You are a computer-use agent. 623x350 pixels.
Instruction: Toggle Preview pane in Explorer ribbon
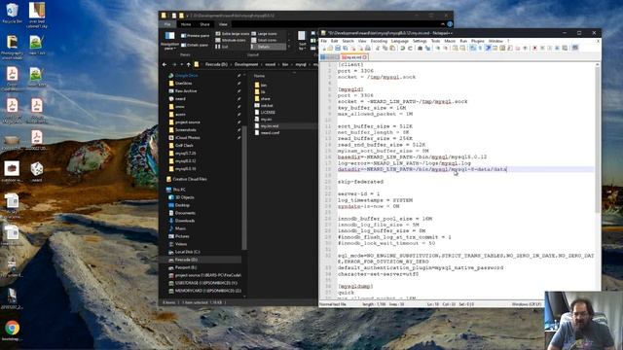195,36
